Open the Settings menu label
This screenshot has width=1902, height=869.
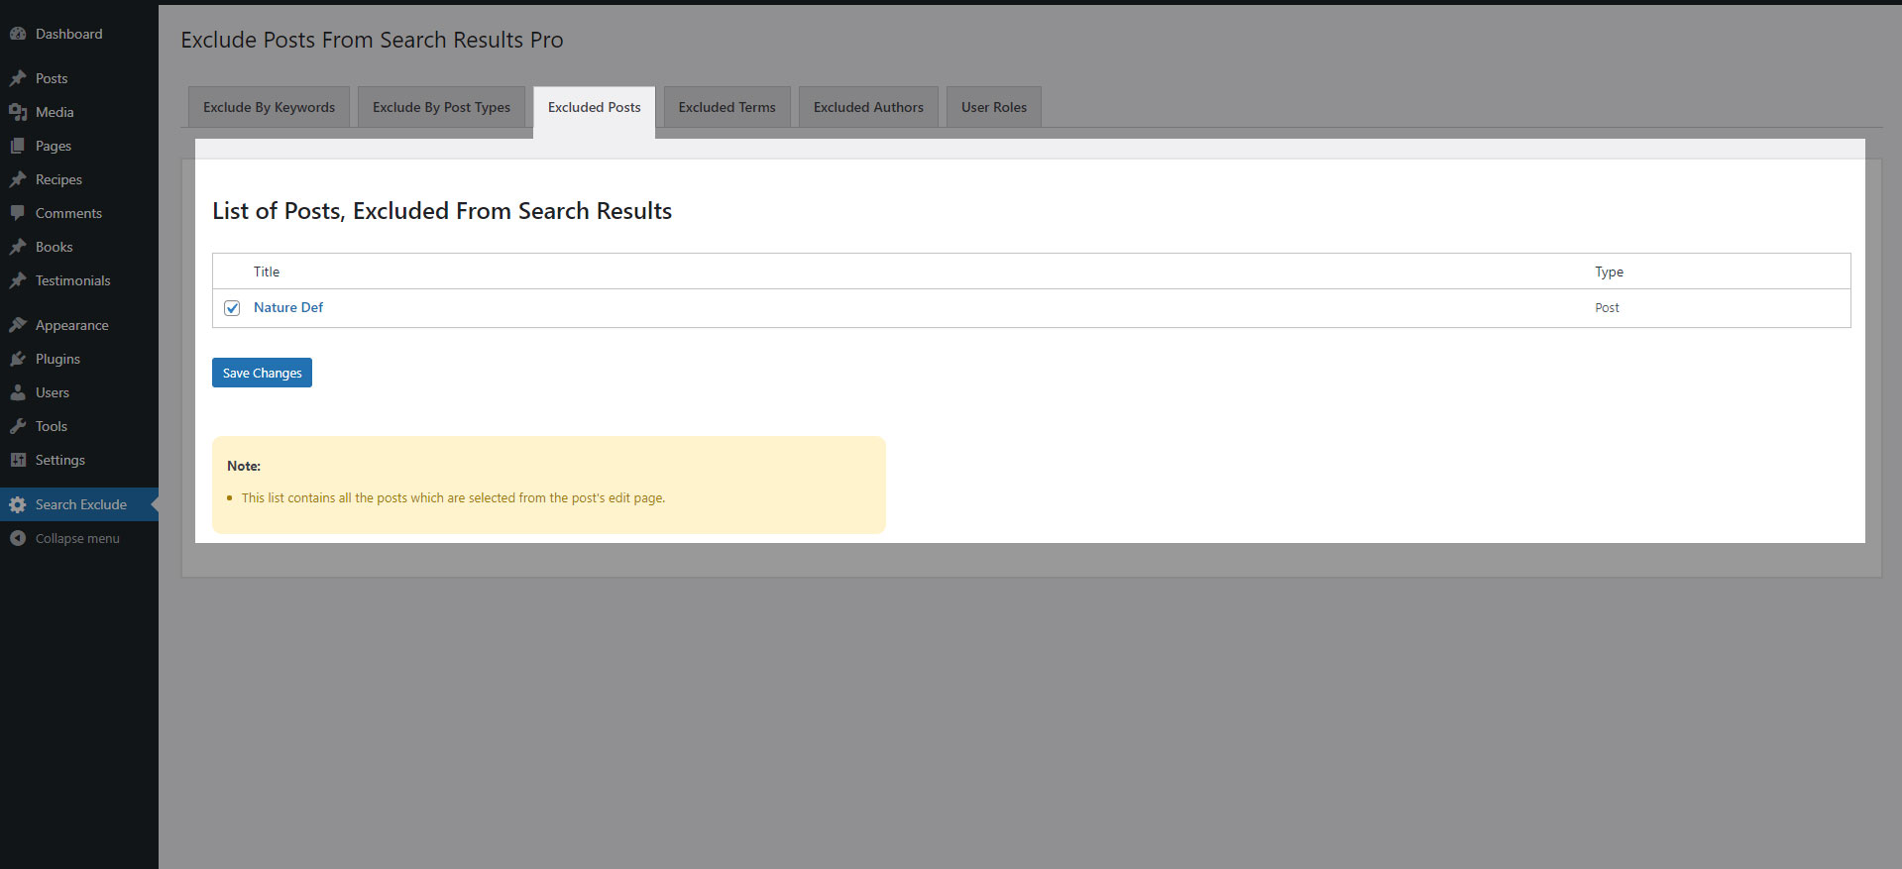tap(59, 460)
